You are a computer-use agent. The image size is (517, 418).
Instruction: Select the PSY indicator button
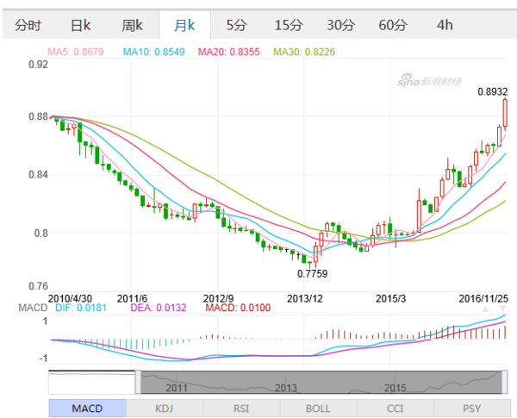[x=470, y=407]
